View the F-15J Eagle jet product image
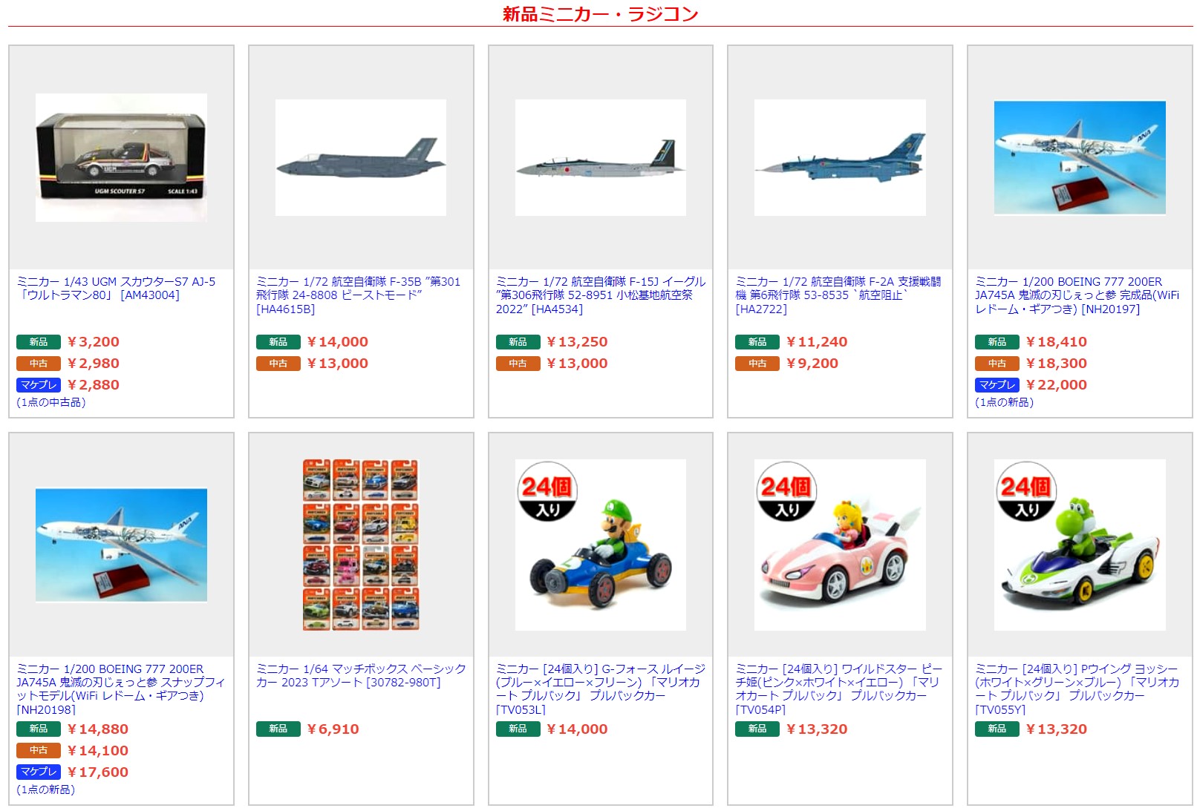 tap(601, 157)
